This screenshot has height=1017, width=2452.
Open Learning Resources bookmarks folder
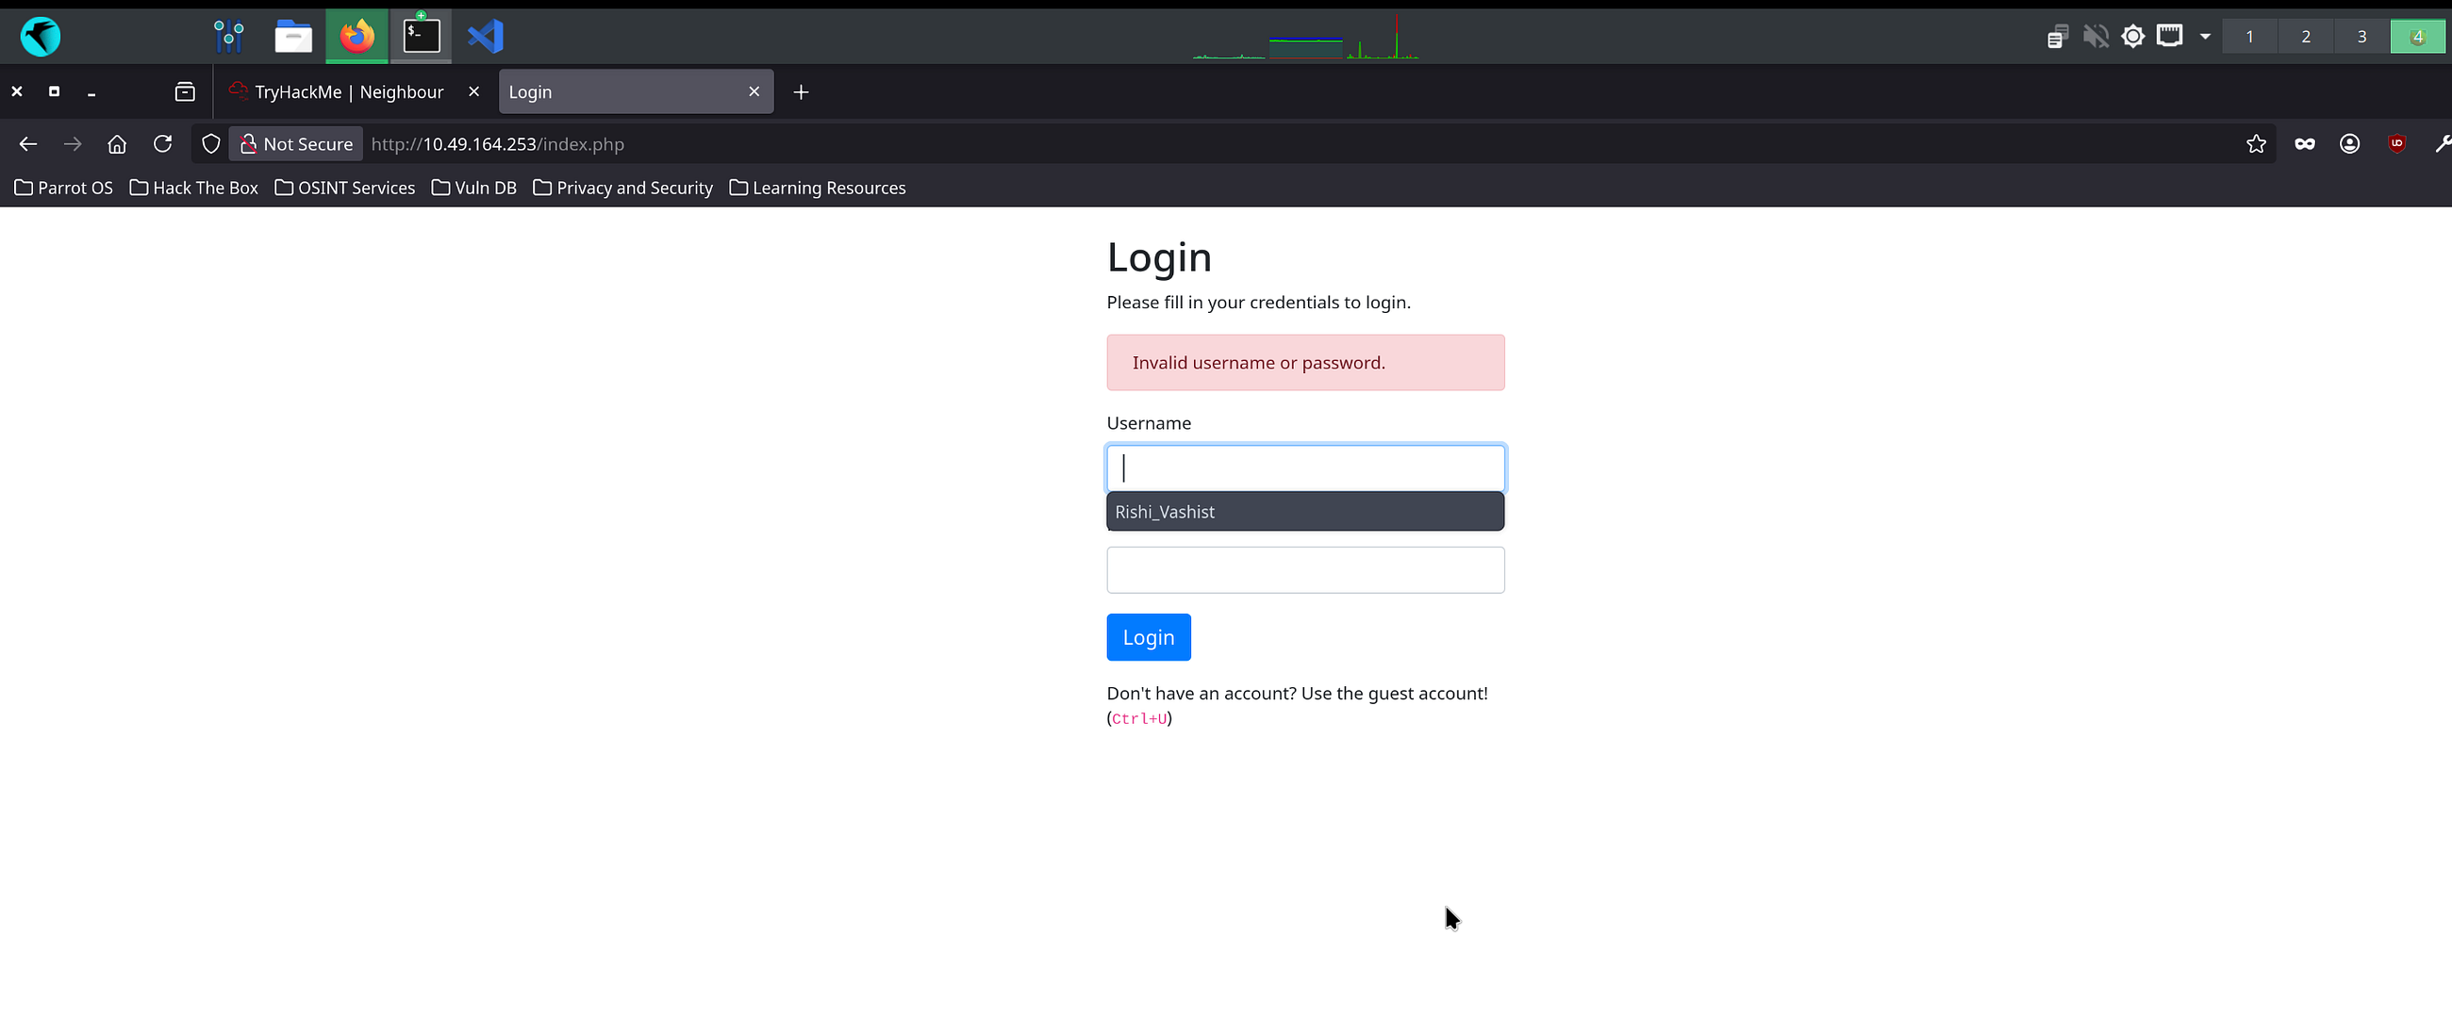pos(818,188)
